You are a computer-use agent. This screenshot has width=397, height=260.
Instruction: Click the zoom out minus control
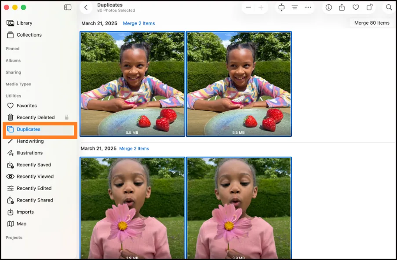[248, 7]
